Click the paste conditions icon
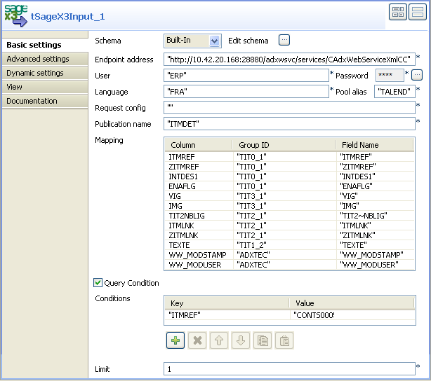The height and width of the screenshot is (381, 431). tap(284, 340)
